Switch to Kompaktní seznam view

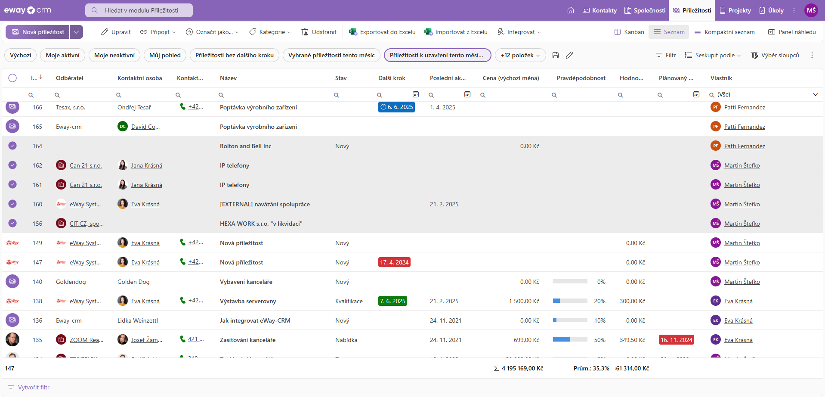pyautogui.click(x=725, y=32)
